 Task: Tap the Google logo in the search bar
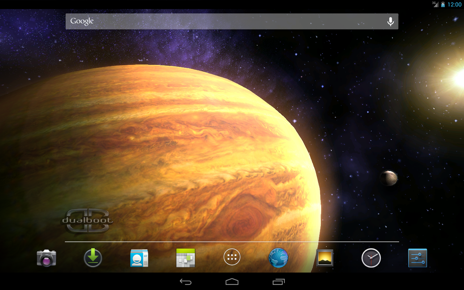click(82, 21)
